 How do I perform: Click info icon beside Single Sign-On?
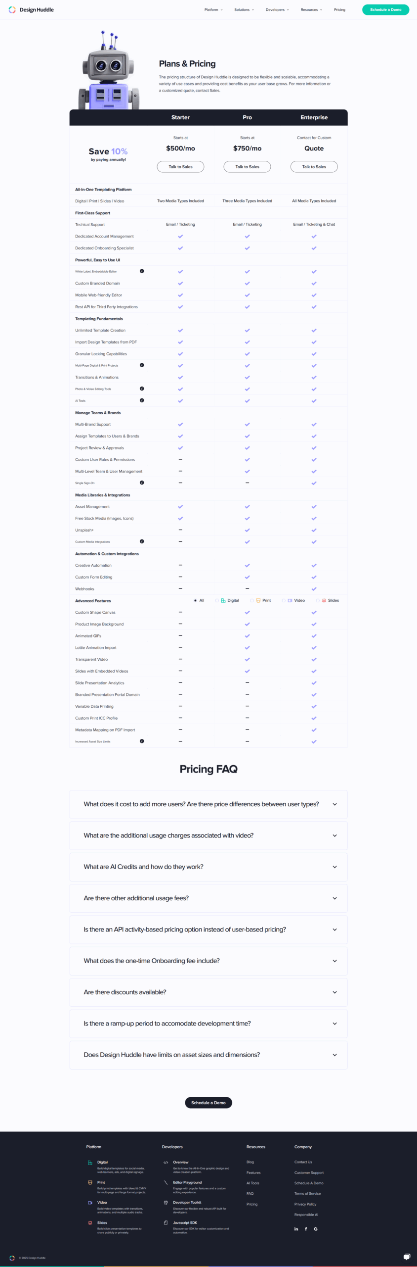click(142, 483)
